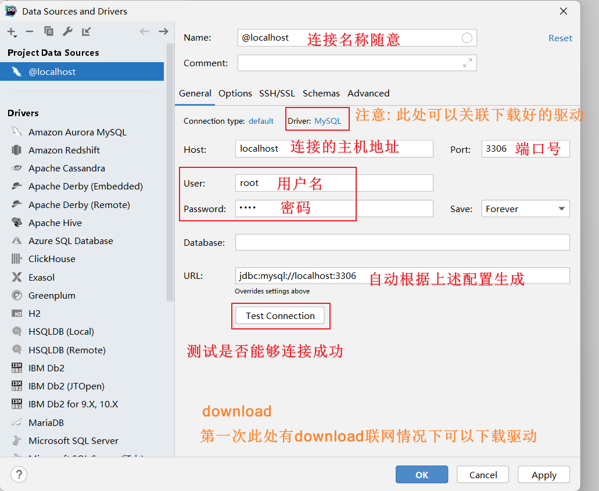This screenshot has width=599, height=491.
Task: Click the Comment input field
Action: (x=357, y=63)
